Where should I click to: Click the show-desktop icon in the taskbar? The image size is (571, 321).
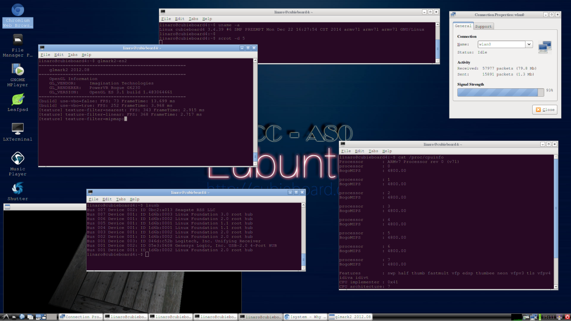click(x=30, y=317)
